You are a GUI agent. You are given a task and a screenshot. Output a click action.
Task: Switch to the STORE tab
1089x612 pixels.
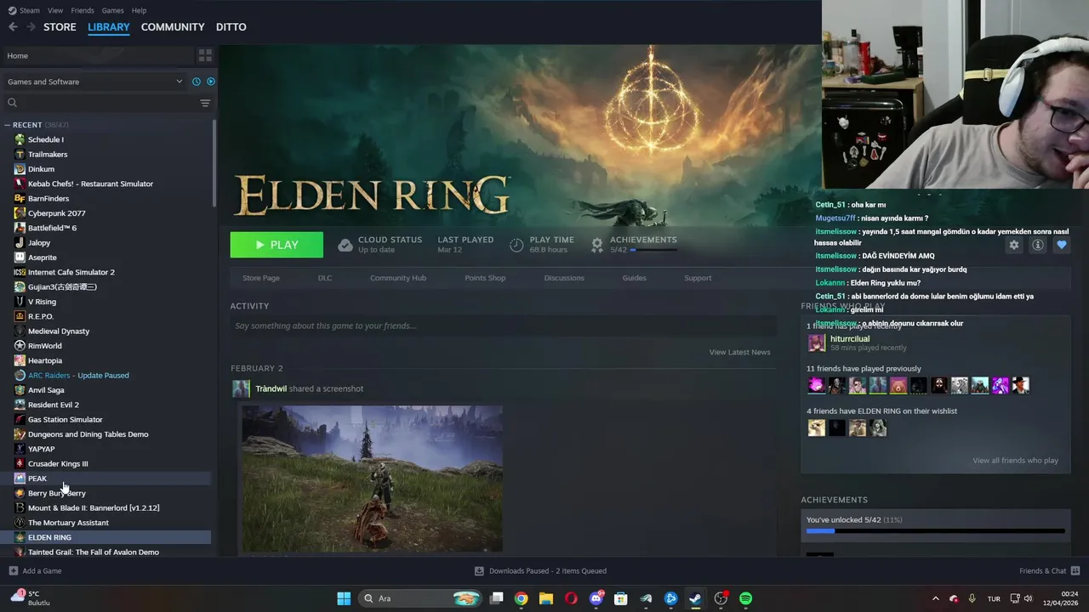pyautogui.click(x=60, y=27)
